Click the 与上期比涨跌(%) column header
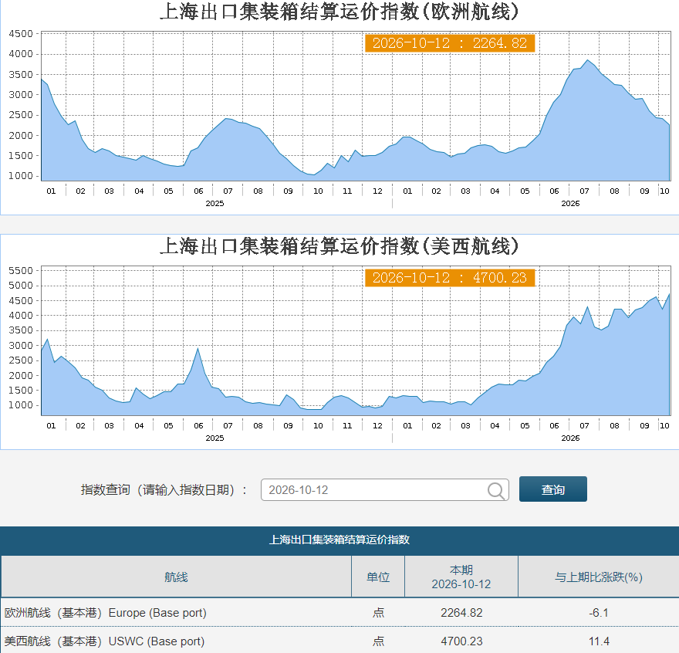The width and height of the screenshot is (679, 653). [599, 577]
